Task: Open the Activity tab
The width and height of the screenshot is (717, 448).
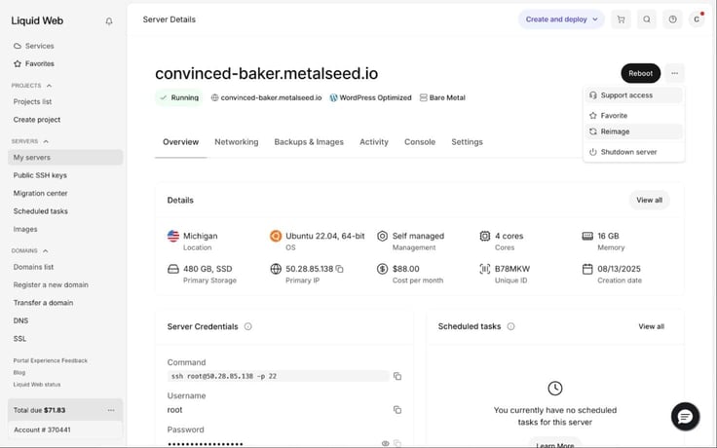Action: coord(373,142)
